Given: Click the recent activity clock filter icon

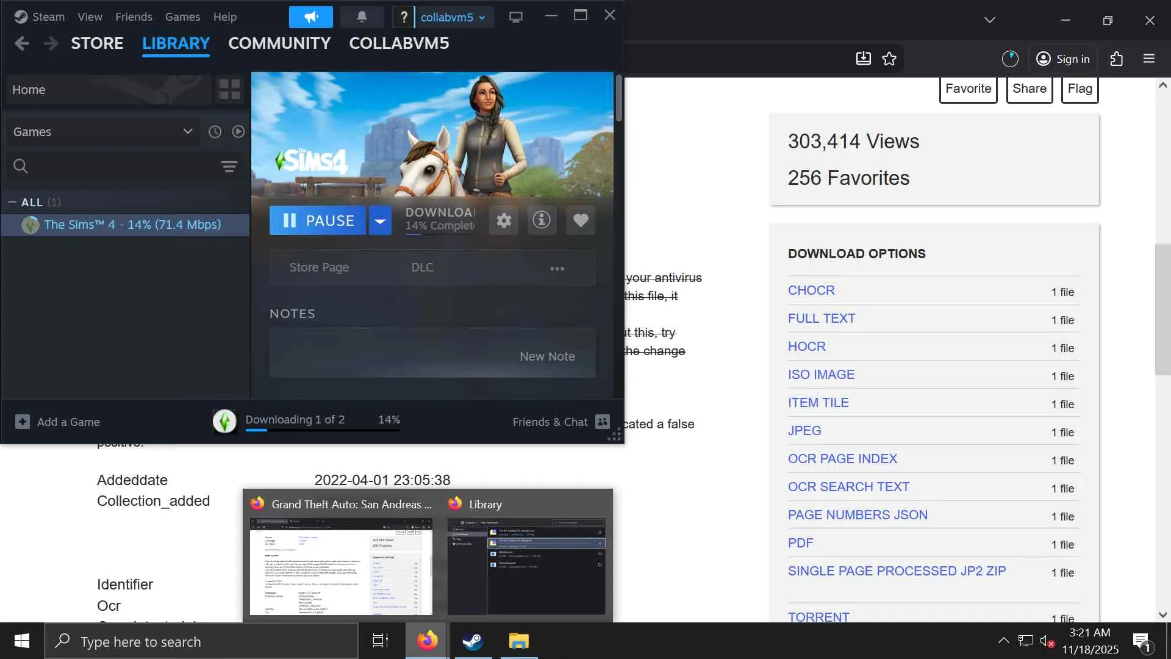Looking at the screenshot, I should coord(215,132).
